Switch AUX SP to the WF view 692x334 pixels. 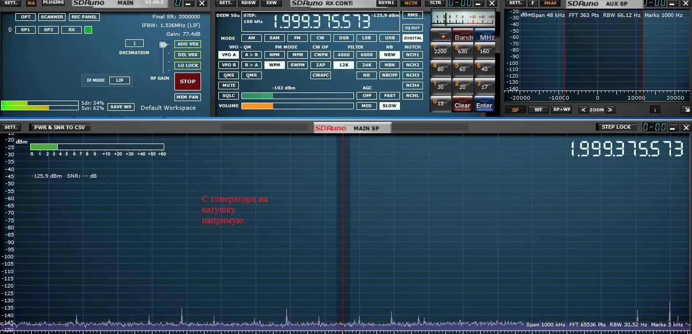click(x=538, y=110)
